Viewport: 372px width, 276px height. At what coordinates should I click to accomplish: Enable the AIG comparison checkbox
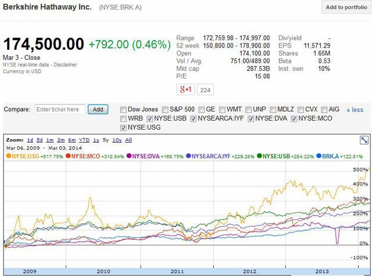point(324,110)
